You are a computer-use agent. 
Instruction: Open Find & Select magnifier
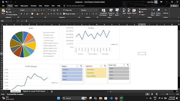pos(158,12)
